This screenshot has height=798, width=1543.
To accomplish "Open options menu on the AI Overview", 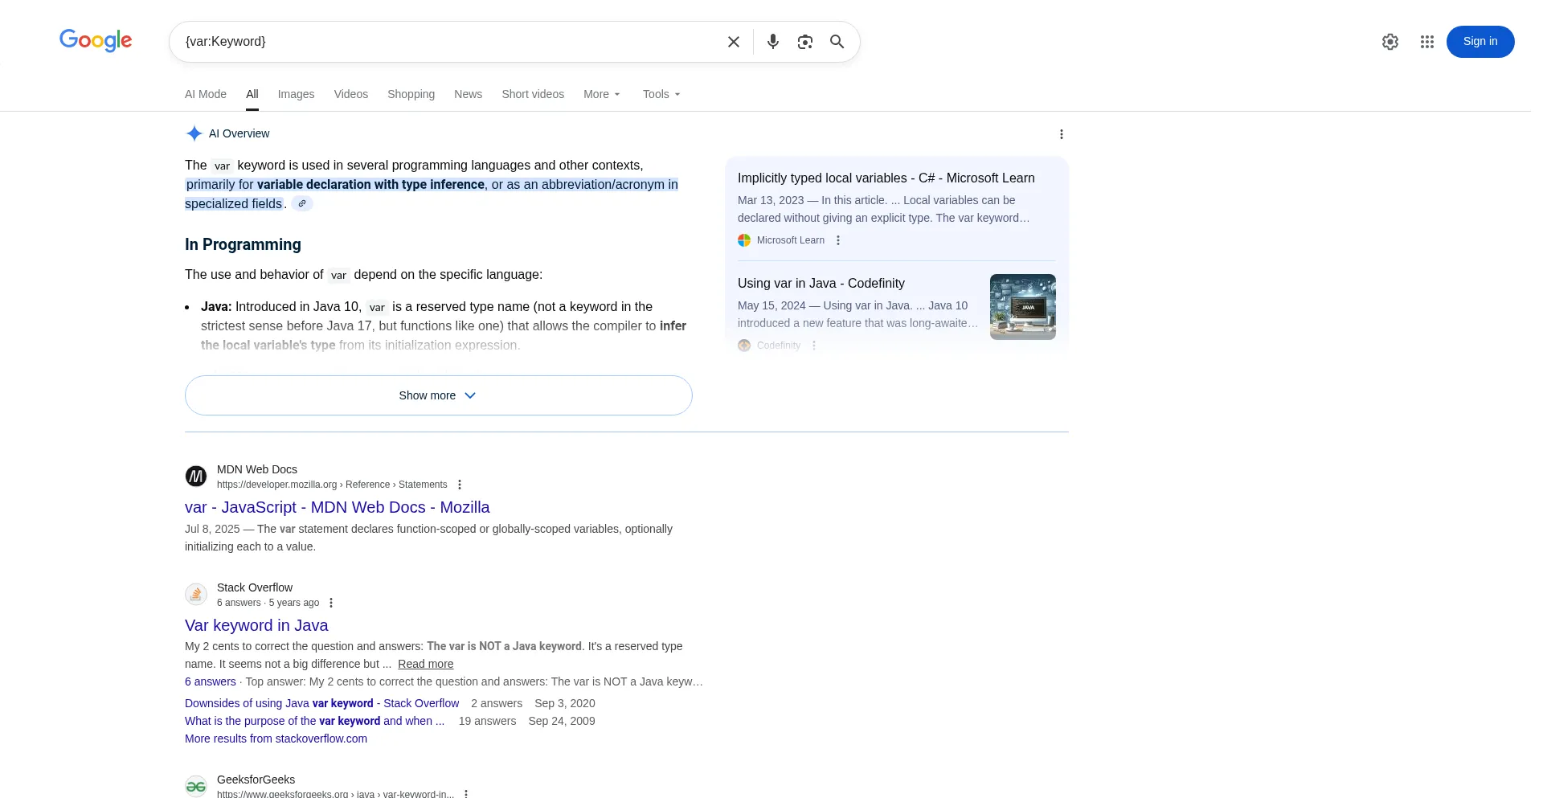I will click(x=1061, y=133).
